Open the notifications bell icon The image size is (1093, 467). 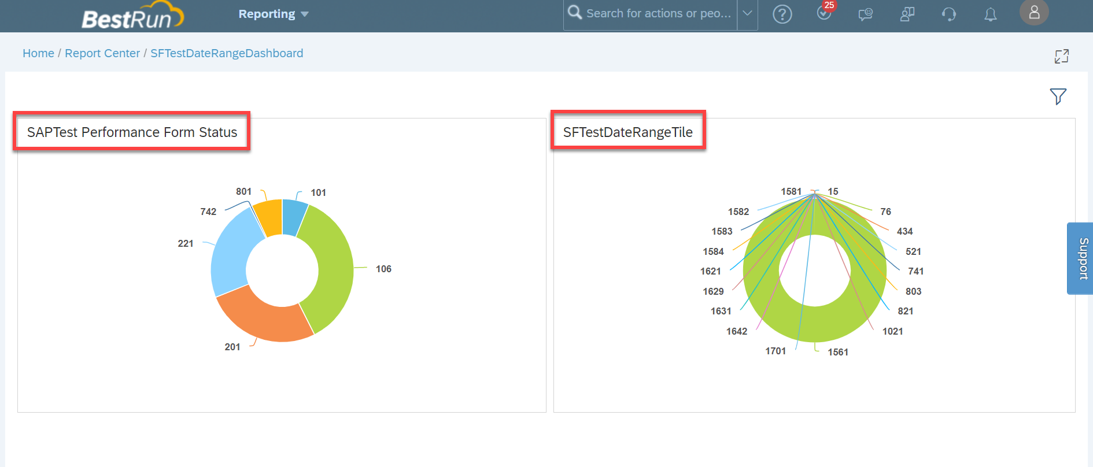click(991, 14)
